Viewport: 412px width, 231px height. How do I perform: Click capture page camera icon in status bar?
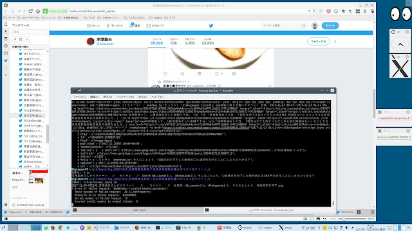[x=305, y=219]
